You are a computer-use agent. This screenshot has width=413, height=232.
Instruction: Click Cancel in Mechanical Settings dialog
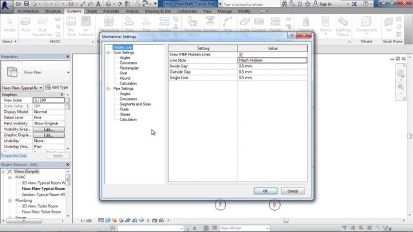click(x=293, y=191)
